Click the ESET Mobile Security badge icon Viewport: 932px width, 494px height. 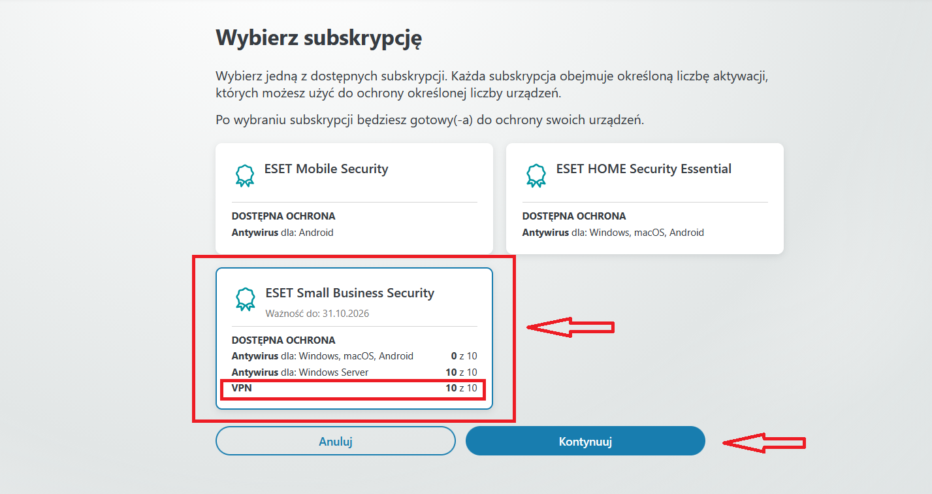(244, 175)
